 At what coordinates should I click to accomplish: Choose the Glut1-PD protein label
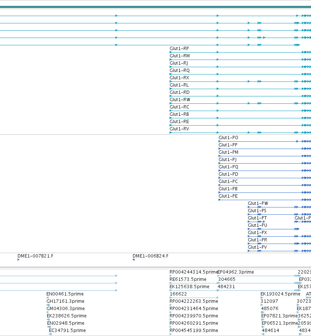(x=228, y=174)
